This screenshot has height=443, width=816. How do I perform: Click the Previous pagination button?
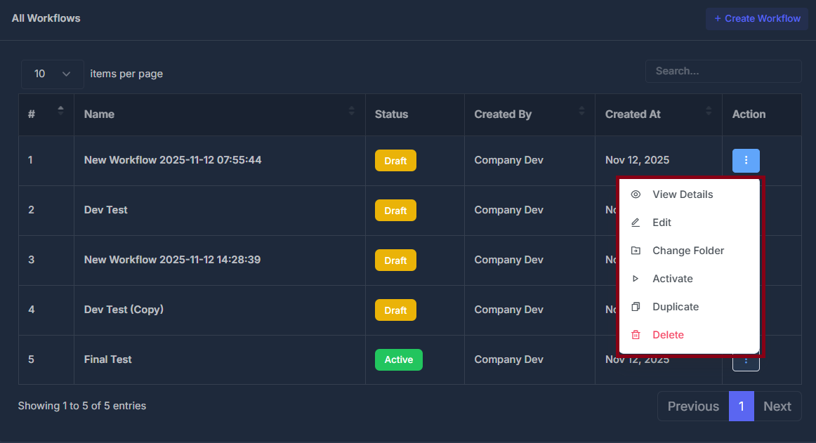point(693,406)
